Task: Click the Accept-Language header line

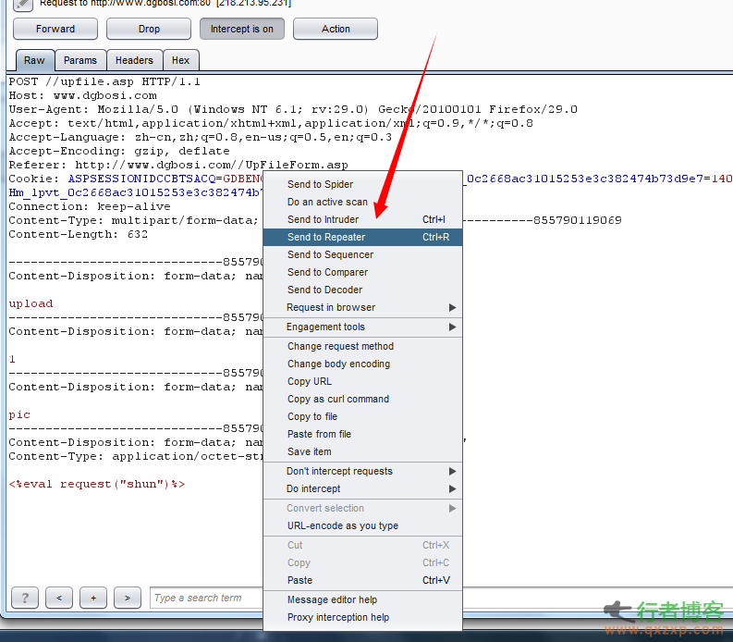Action: (x=200, y=137)
